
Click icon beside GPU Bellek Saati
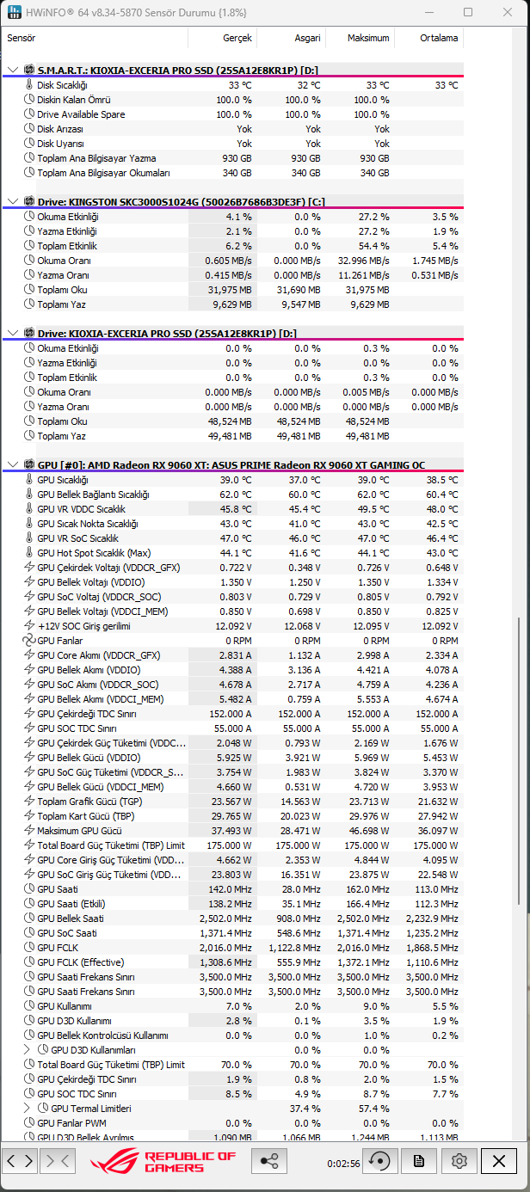(x=28, y=919)
